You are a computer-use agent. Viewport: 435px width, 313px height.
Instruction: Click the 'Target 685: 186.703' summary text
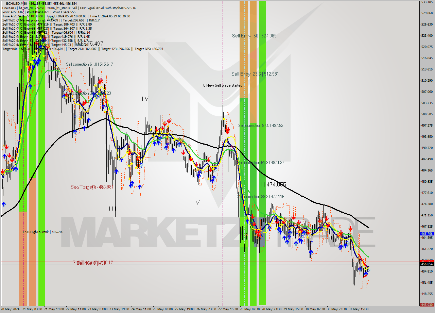[x=149, y=49]
